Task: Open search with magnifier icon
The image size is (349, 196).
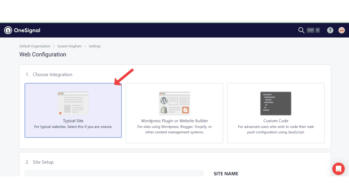Action: tap(301, 30)
